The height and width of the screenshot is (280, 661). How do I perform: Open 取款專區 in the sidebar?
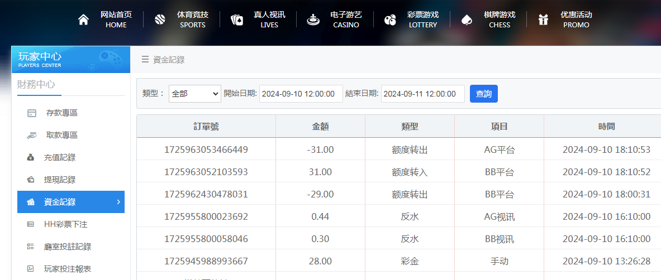pyautogui.click(x=61, y=135)
